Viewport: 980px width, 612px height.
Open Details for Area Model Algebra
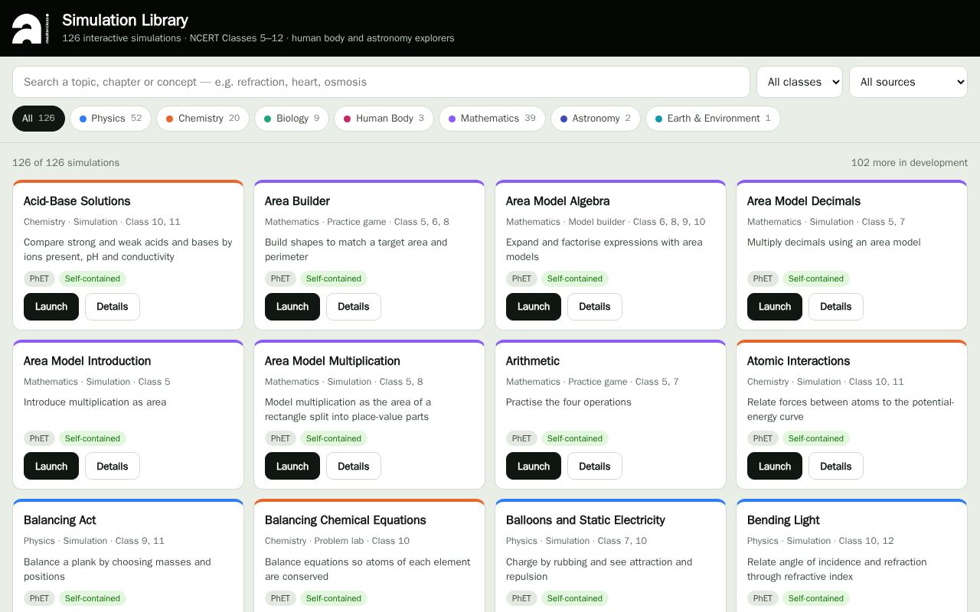point(595,307)
